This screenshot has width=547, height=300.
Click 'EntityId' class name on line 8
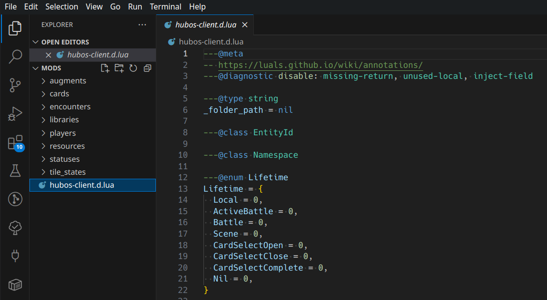(x=273, y=132)
